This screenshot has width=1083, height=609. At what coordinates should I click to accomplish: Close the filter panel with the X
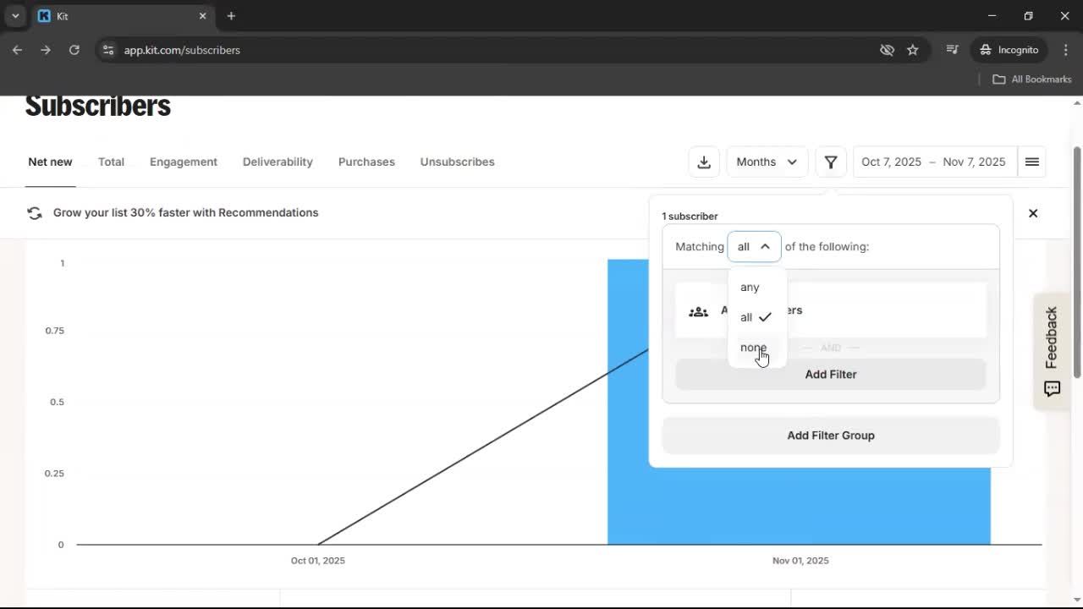click(1032, 213)
